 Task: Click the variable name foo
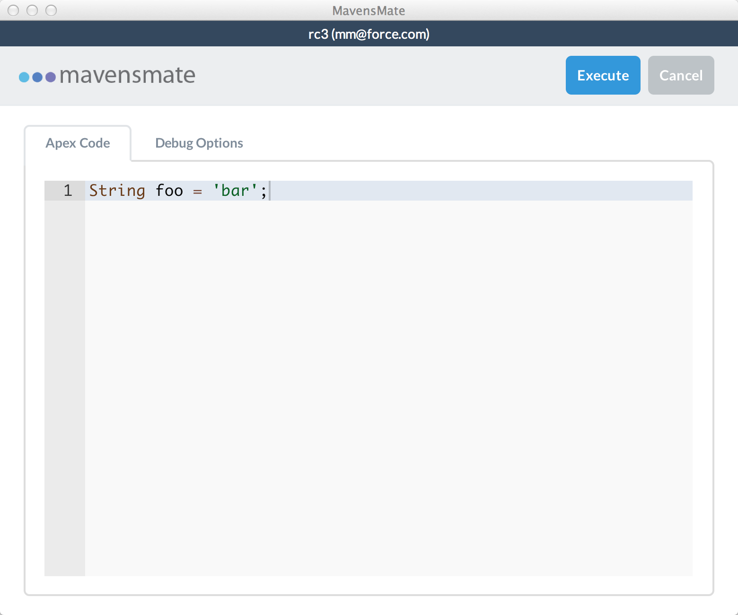click(x=169, y=190)
